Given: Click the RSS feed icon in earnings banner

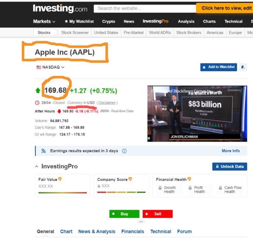Looking at the screenshot, I should (x=43, y=151).
